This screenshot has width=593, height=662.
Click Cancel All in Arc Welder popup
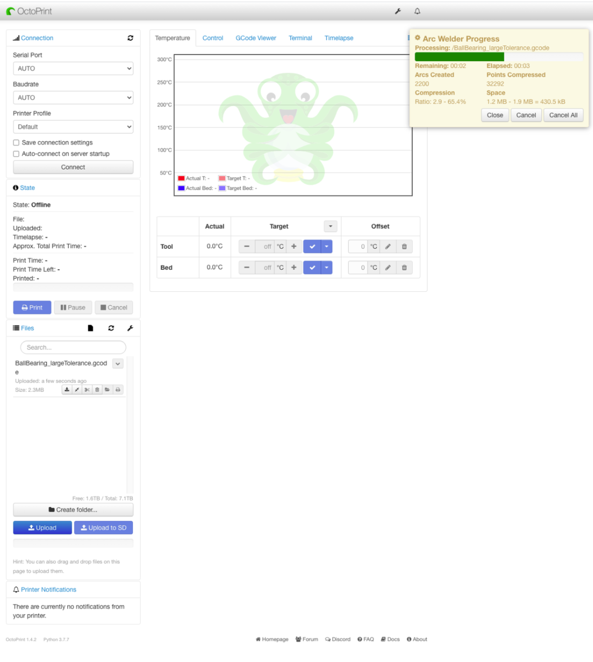point(563,115)
